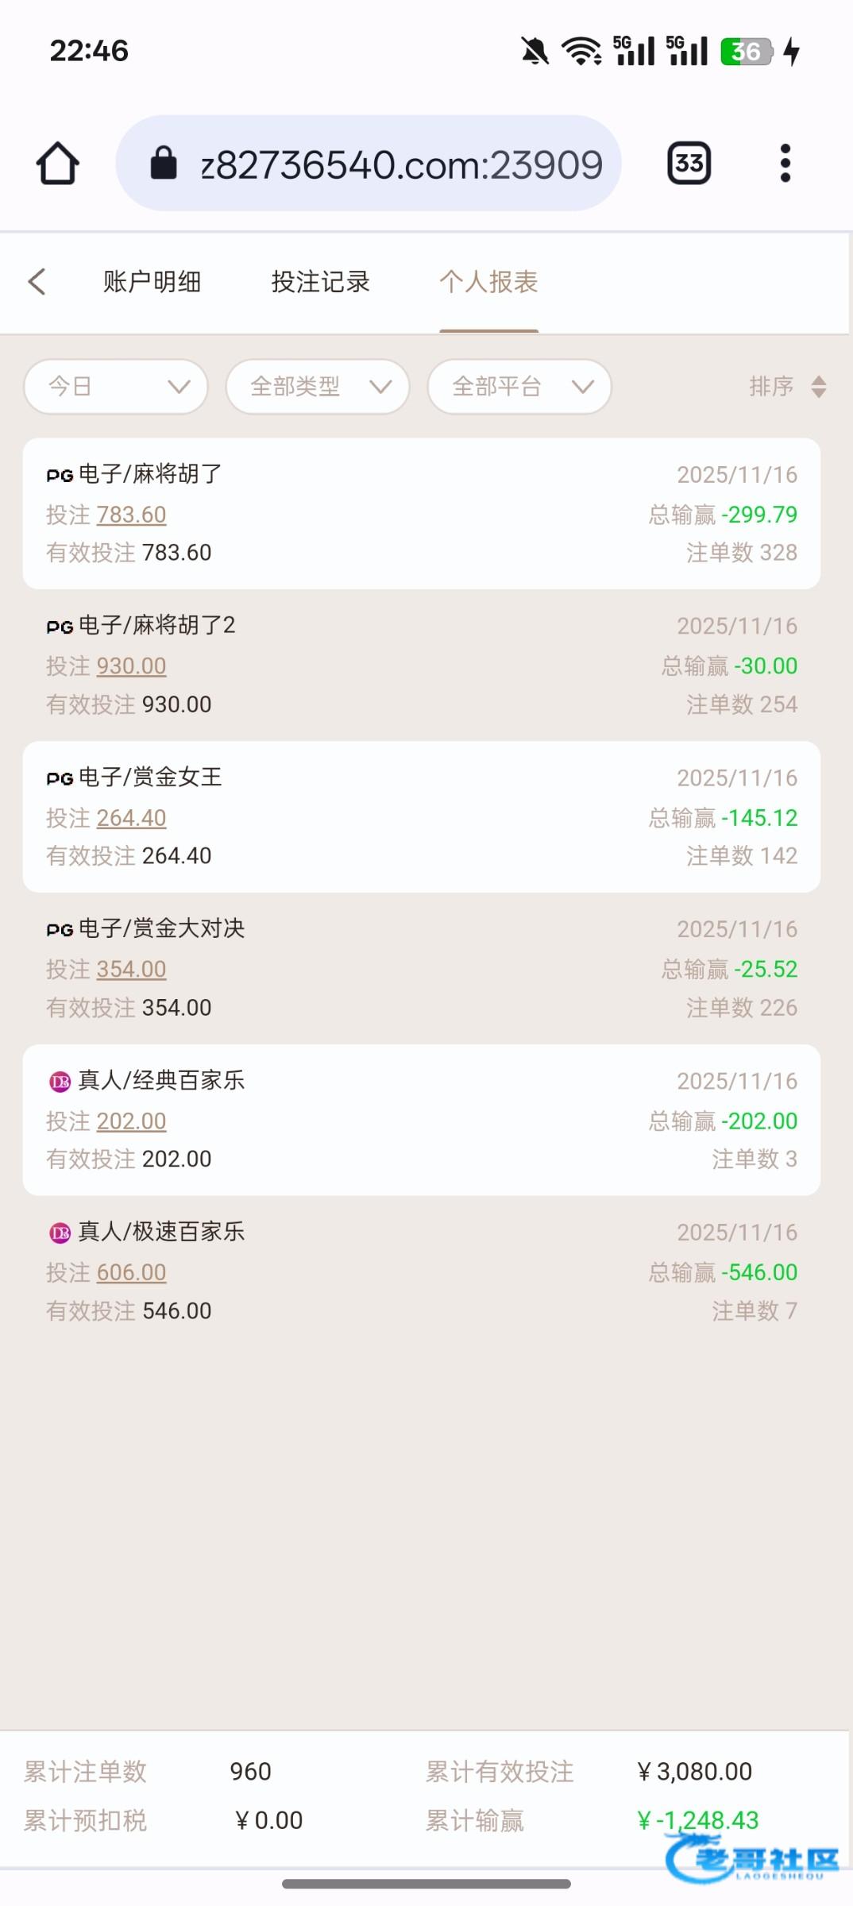Image resolution: width=853 pixels, height=1906 pixels.
Task: Open the browser tab switcher showing 33
Action: pyautogui.click(x=689, y=164)
